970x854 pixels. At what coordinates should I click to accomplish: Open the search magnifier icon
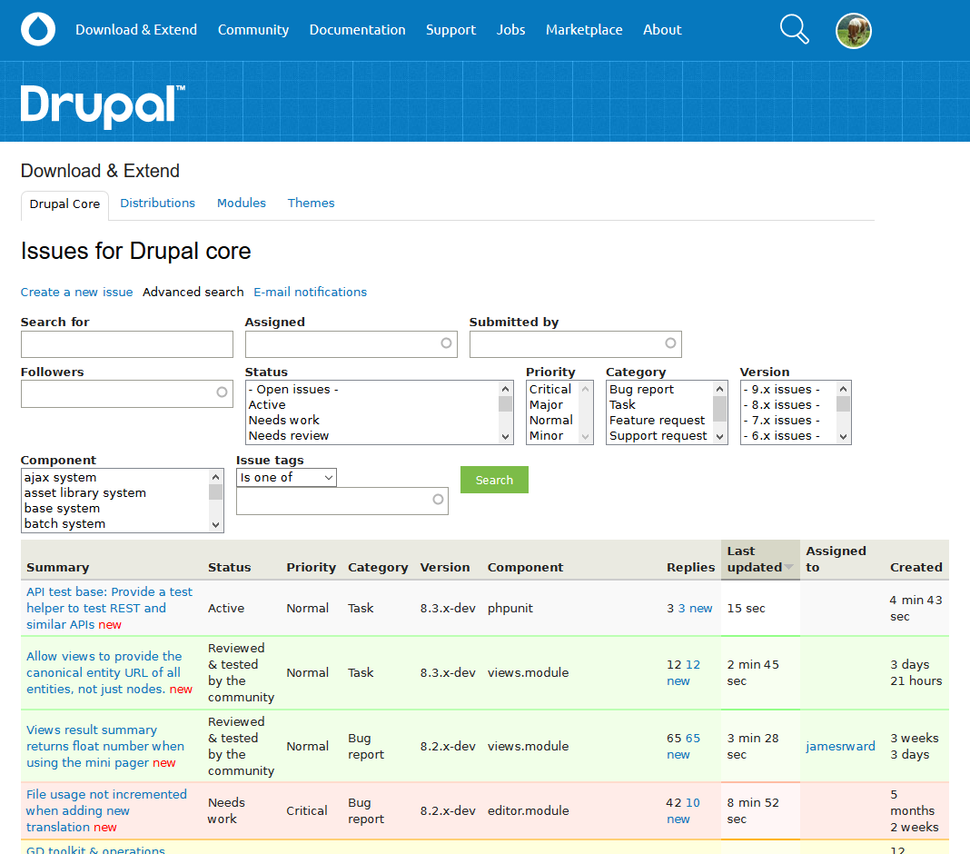point(795,29)
